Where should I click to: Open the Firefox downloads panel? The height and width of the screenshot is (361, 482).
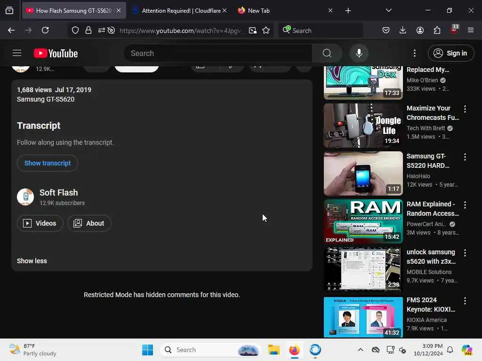tap(403, 30)
